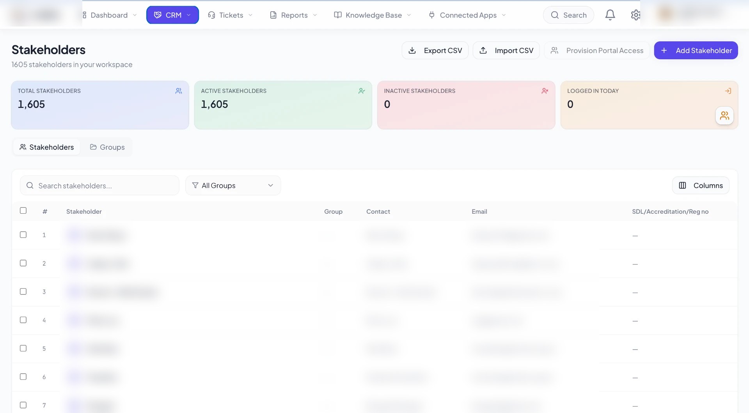Expand the Knowledge Base chevron
This screenshot has height=413, width=749.
point(409,15)
